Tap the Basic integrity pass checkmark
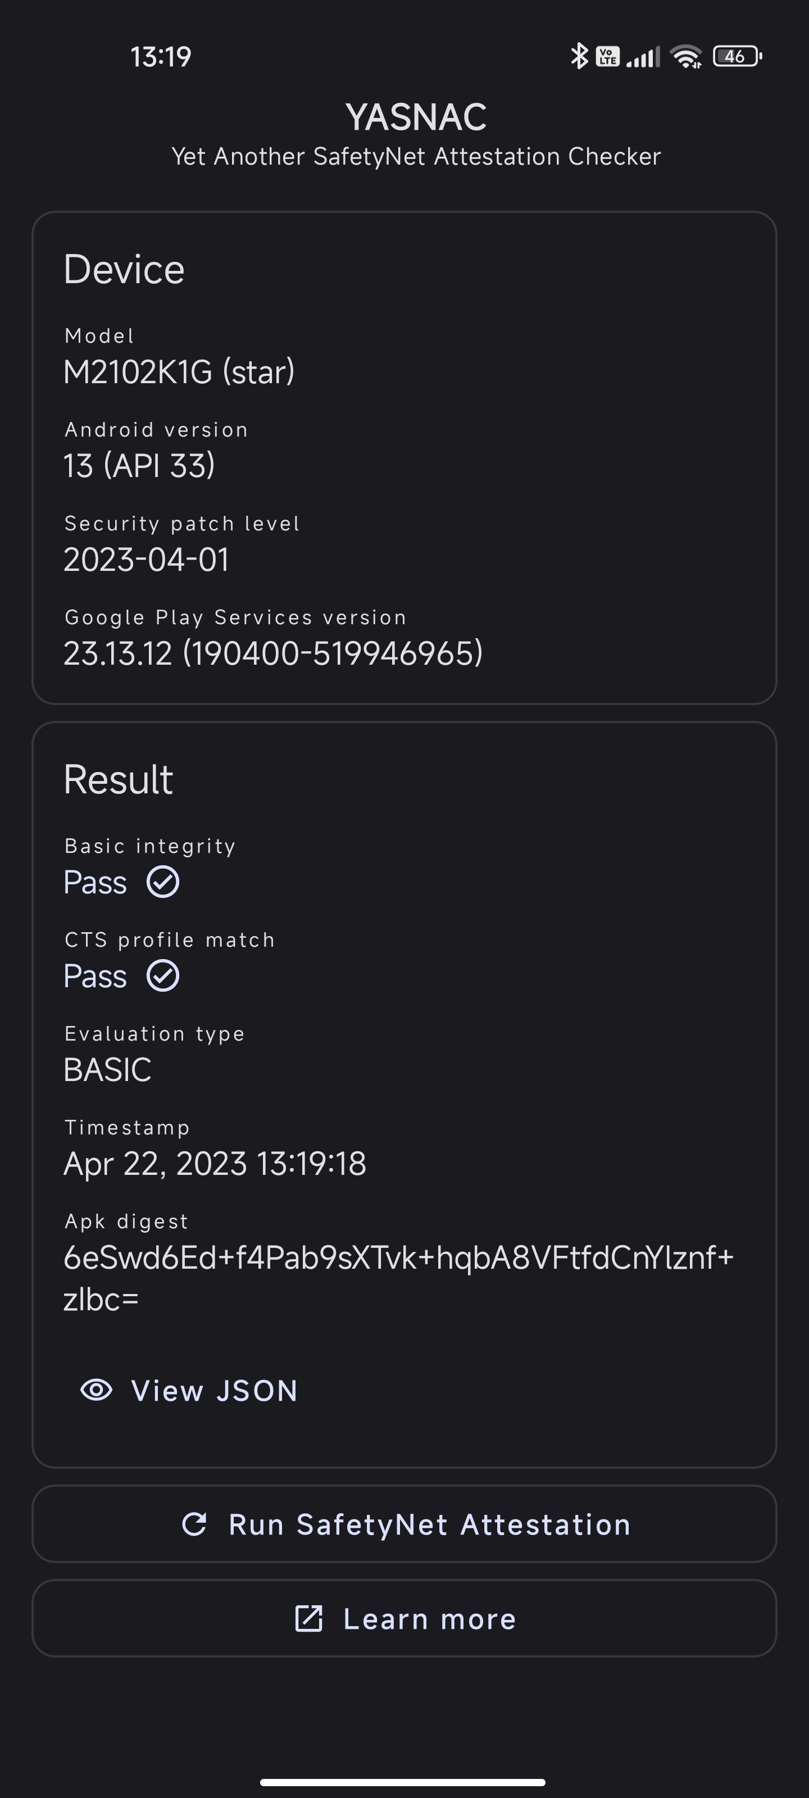Image resolution: width=809 pixels, height=1798 pixels. click(162, 882)
